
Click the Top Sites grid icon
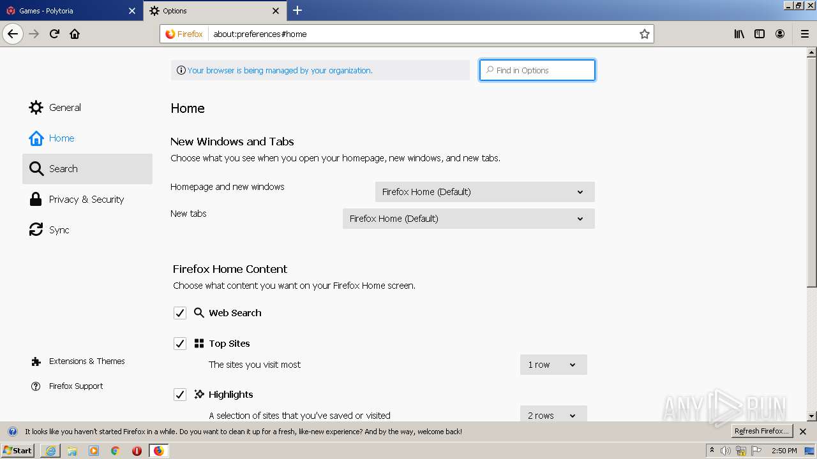coord(199,344)
